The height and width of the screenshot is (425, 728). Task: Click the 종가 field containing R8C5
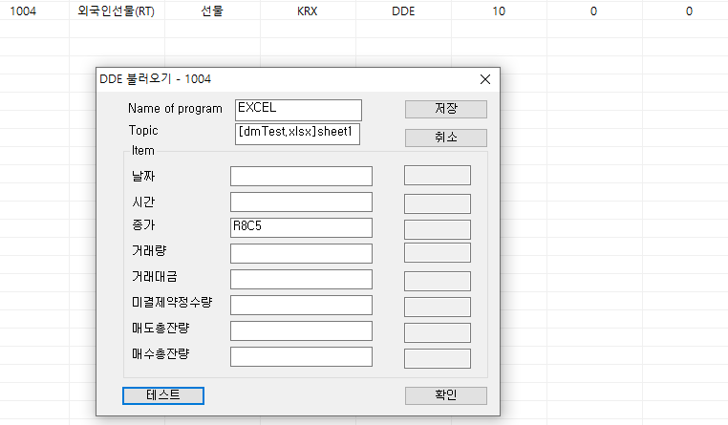click(301, 227)
